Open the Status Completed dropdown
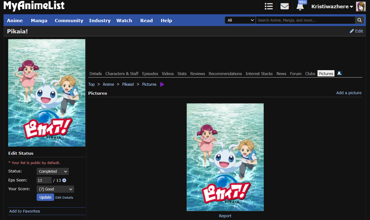The height and width of the screenshot is (220, 370). 53,171
